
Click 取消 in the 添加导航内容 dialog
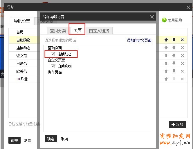(x=65, y=139)
